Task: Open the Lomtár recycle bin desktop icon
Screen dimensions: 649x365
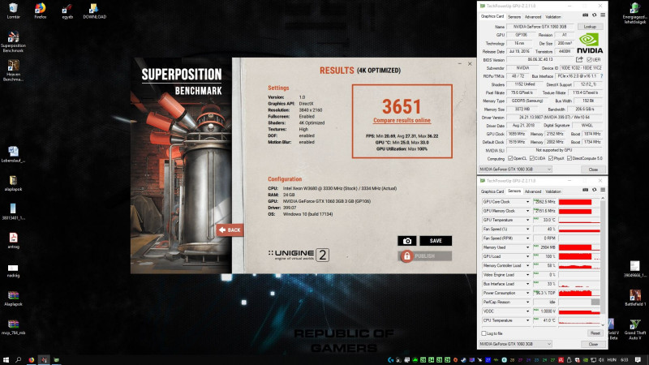Action: coord(13,11)
